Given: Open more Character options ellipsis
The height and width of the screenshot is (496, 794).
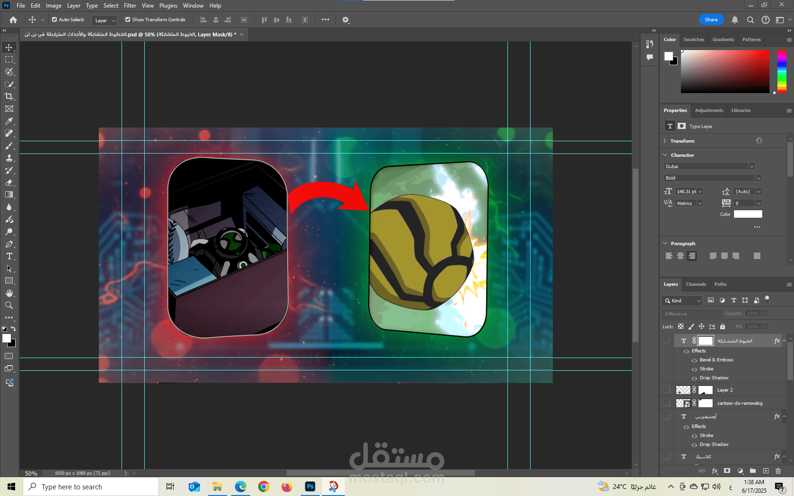Looking at the screenshot, I should click(757, 227).
